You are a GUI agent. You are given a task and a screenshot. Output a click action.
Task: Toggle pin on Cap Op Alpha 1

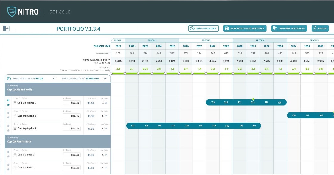coord(8,105)
